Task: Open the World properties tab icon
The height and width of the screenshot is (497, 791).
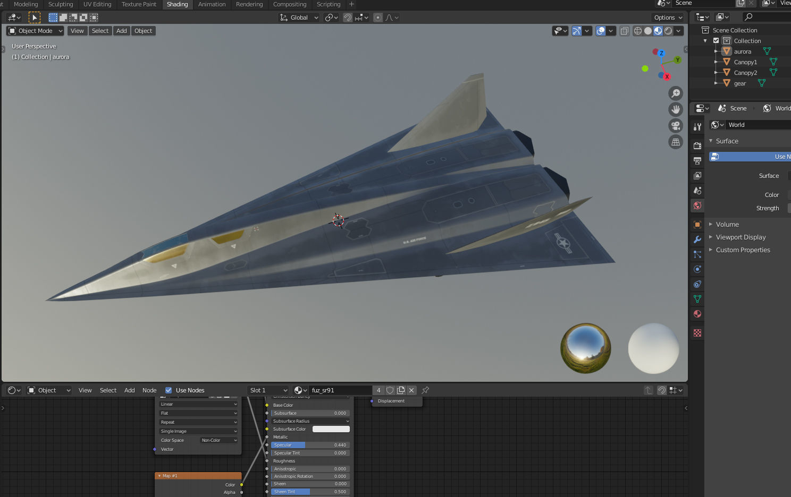Action: coord(697,205)
